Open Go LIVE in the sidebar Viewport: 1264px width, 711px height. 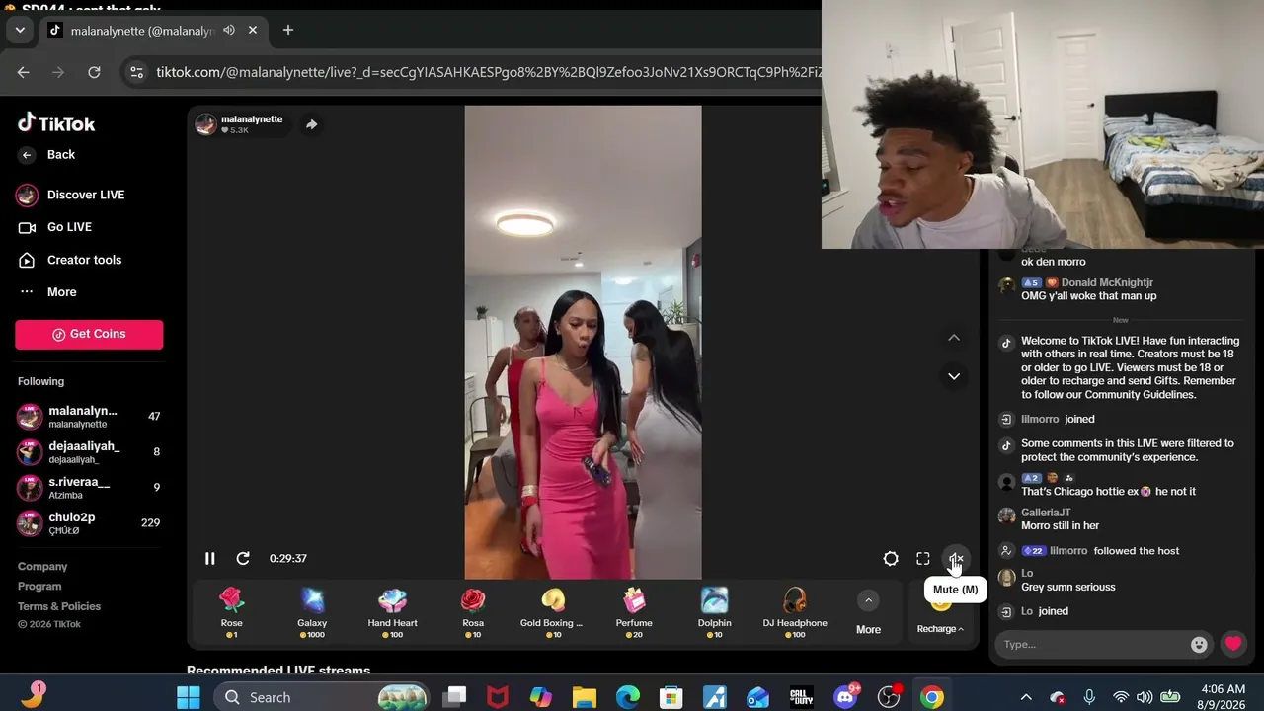55,227
